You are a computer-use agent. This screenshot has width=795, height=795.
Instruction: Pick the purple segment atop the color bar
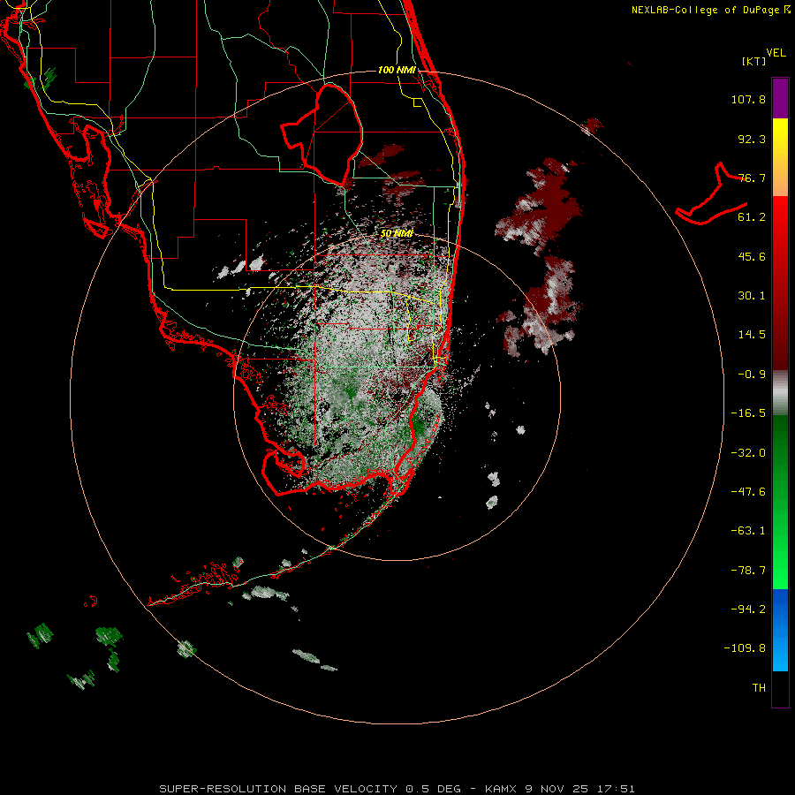click(x=780, y=98)
